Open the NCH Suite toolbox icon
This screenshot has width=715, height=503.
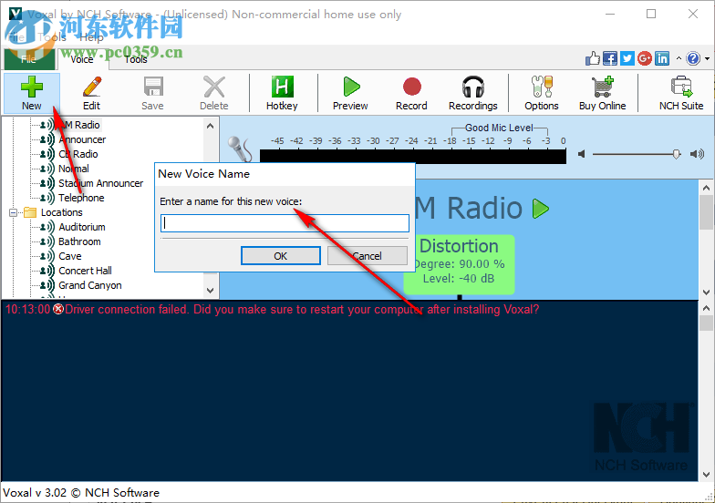click(x=681, y=87)
